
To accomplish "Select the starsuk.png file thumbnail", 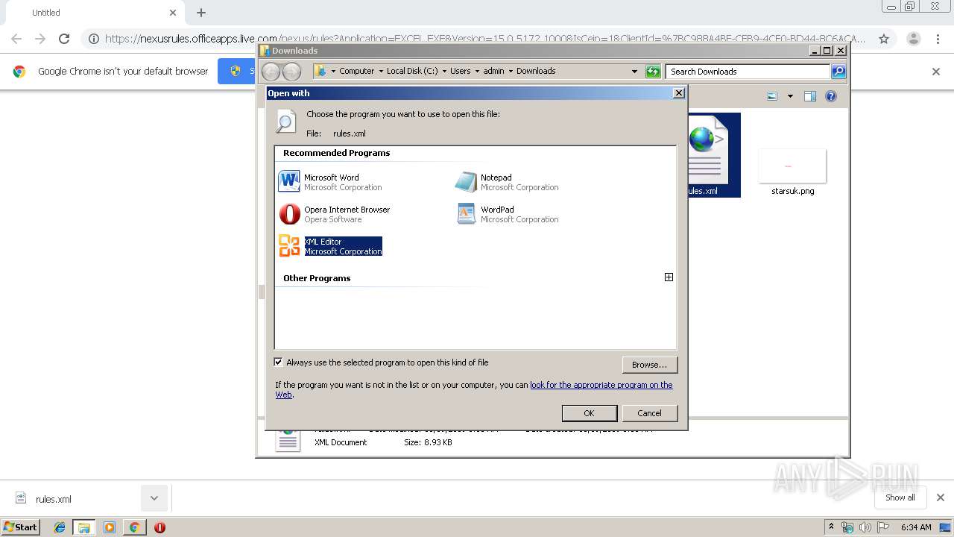I will pyautogui.click(x=792, y=166).
